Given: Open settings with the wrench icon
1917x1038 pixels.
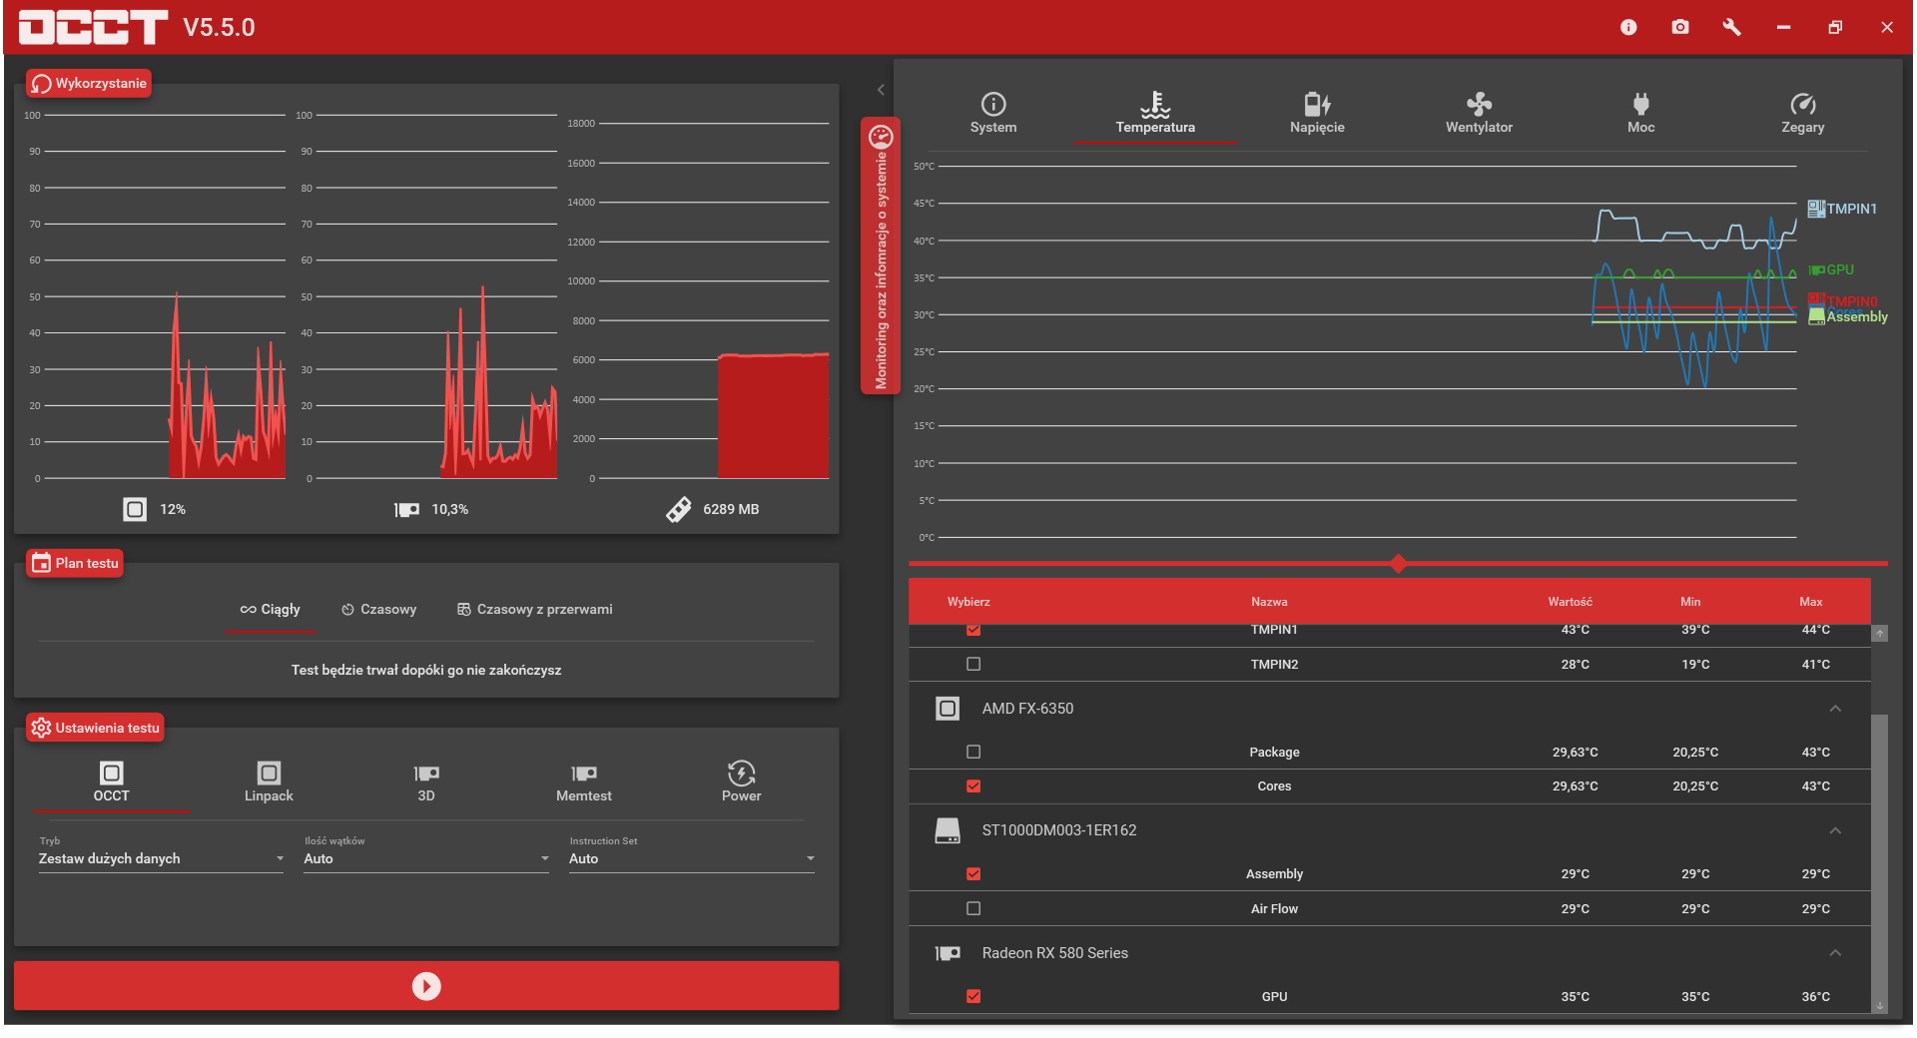Looking at the screenshot, I should pos(1732,27).
